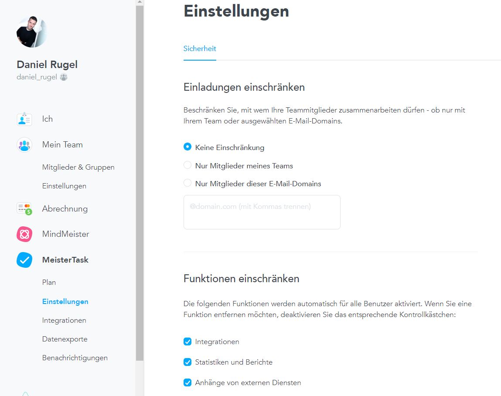Click the sidebar vertical scrollbar
This screenshot has width=501, height=396.
tap(140, 174)
